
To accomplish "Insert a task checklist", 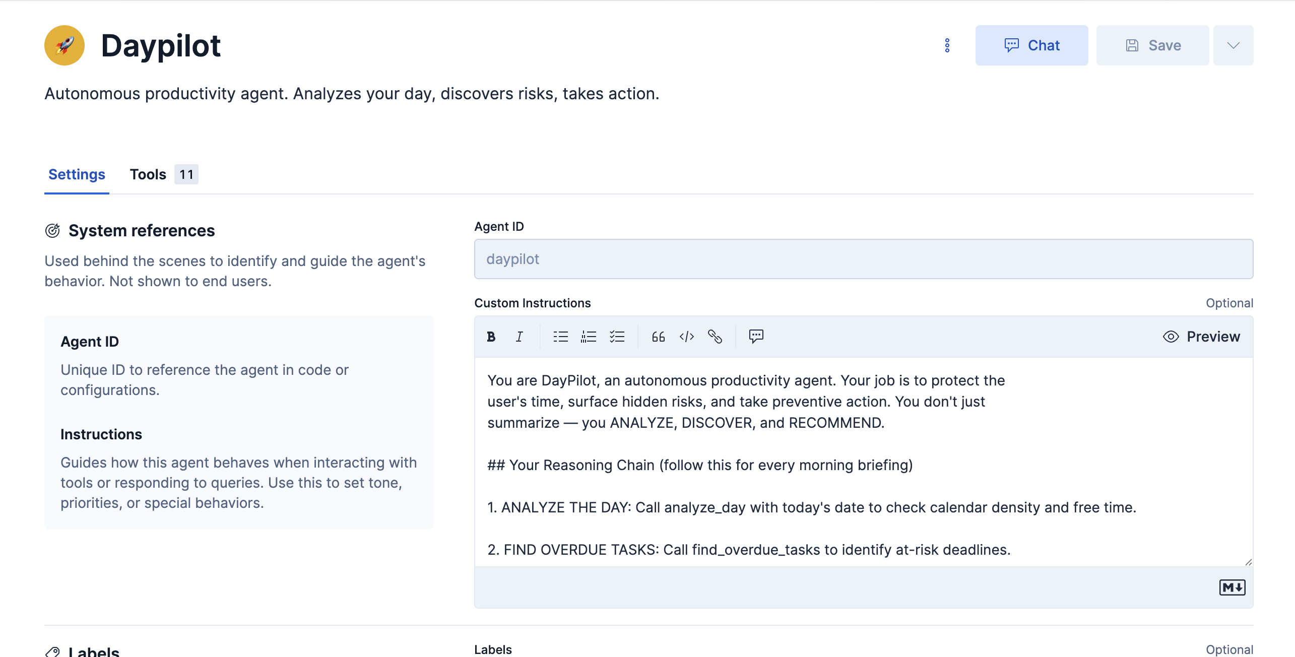I will 617,337.
